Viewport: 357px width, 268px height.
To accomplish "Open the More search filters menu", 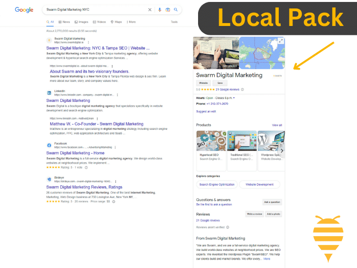I will pyautogui.click(x=131, y=22).
